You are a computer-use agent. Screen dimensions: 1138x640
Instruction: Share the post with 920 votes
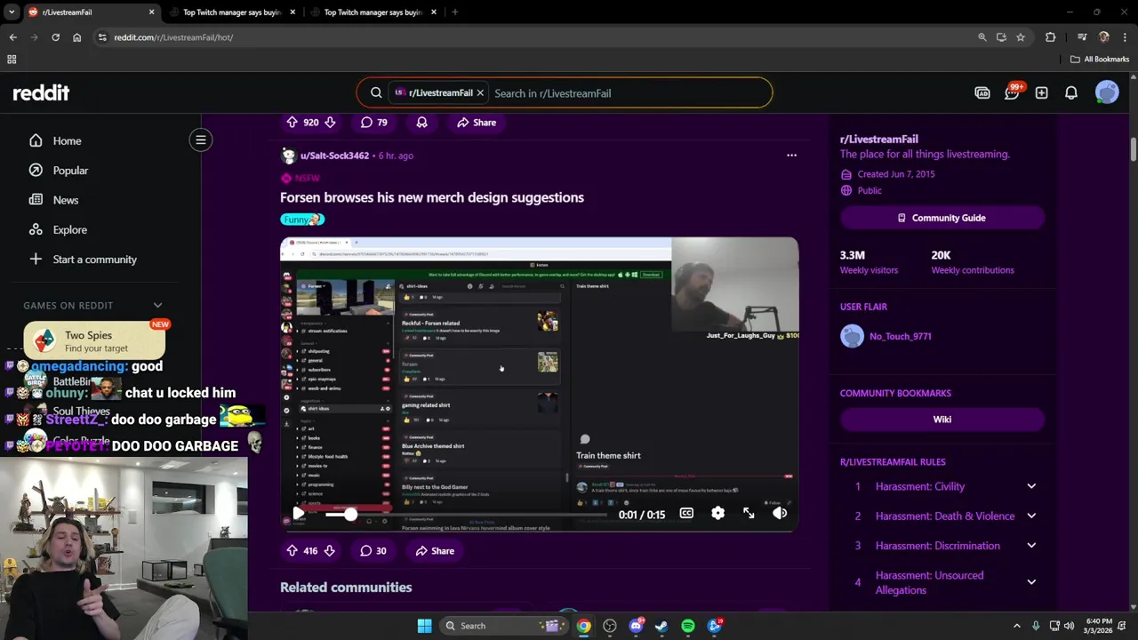point(477,123)
